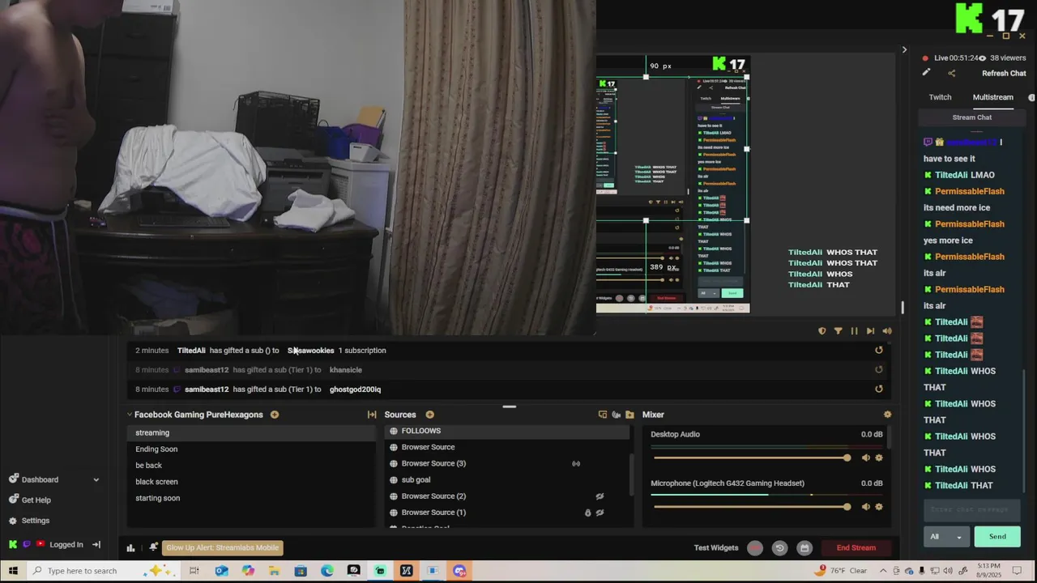Viewport: 1037px width, 583px height.
Task: Adjust the Desktop Audio volume slider
Action: tap(752, 458)
